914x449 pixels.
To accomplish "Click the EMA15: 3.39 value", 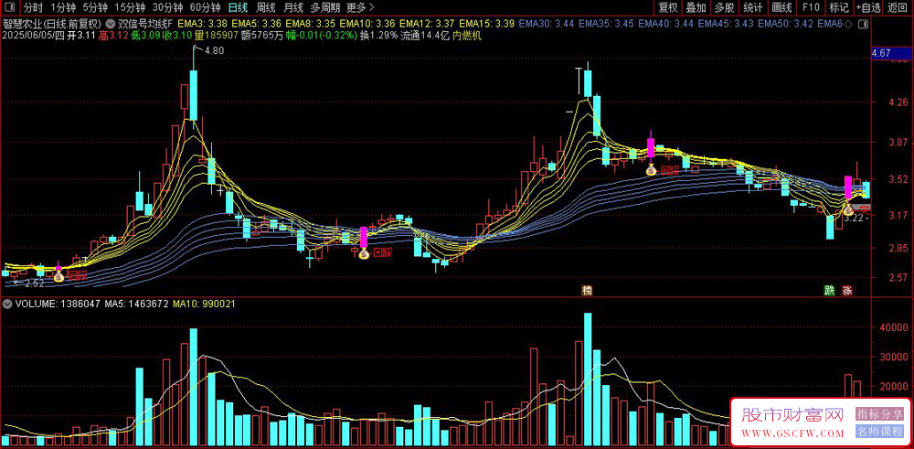I will tap(487, 24).
